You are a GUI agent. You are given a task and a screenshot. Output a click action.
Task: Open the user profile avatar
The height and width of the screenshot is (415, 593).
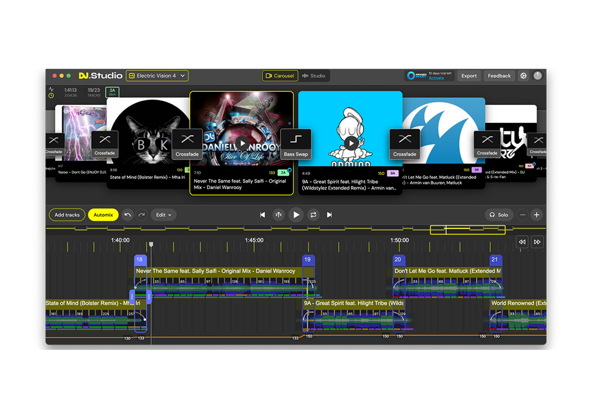[x=537, y=76]
